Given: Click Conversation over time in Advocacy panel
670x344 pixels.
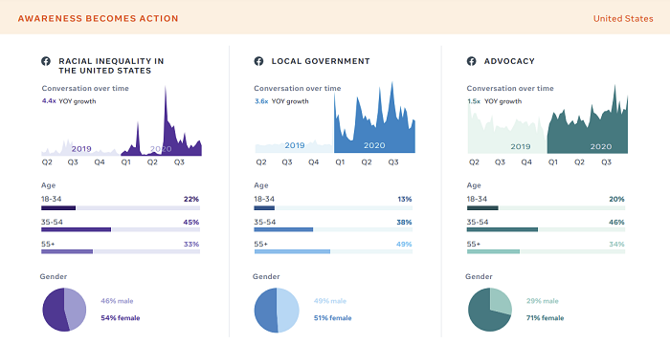Looking at the screenshot, I should coord(510,88).
